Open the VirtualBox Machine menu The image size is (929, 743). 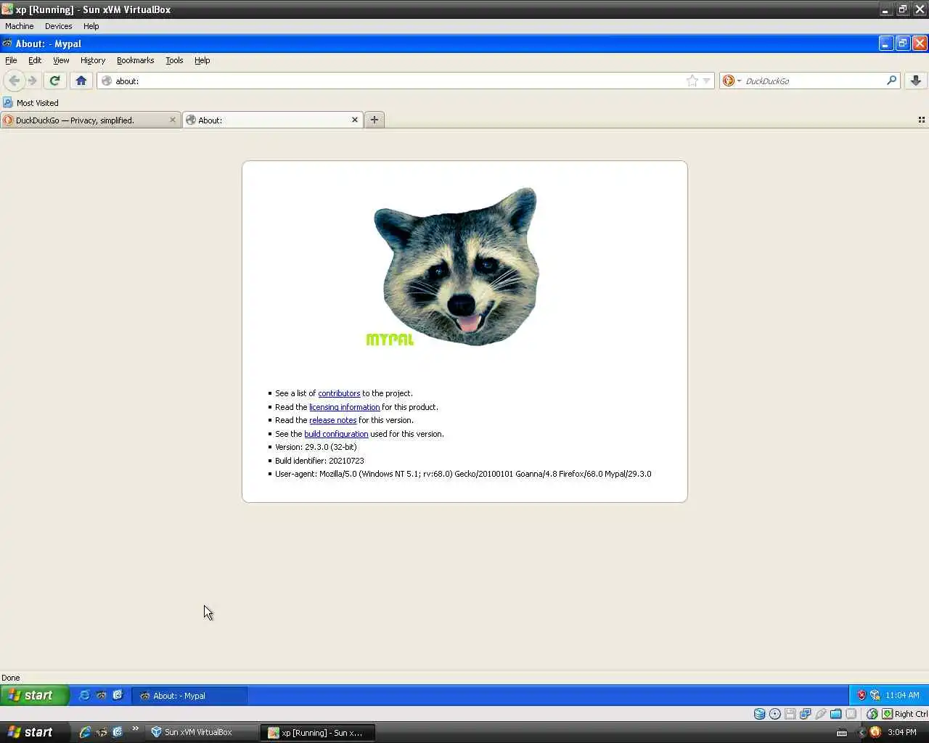(x=20, y=26)
